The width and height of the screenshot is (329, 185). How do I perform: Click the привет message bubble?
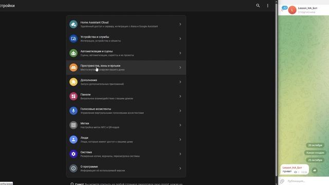295,170
